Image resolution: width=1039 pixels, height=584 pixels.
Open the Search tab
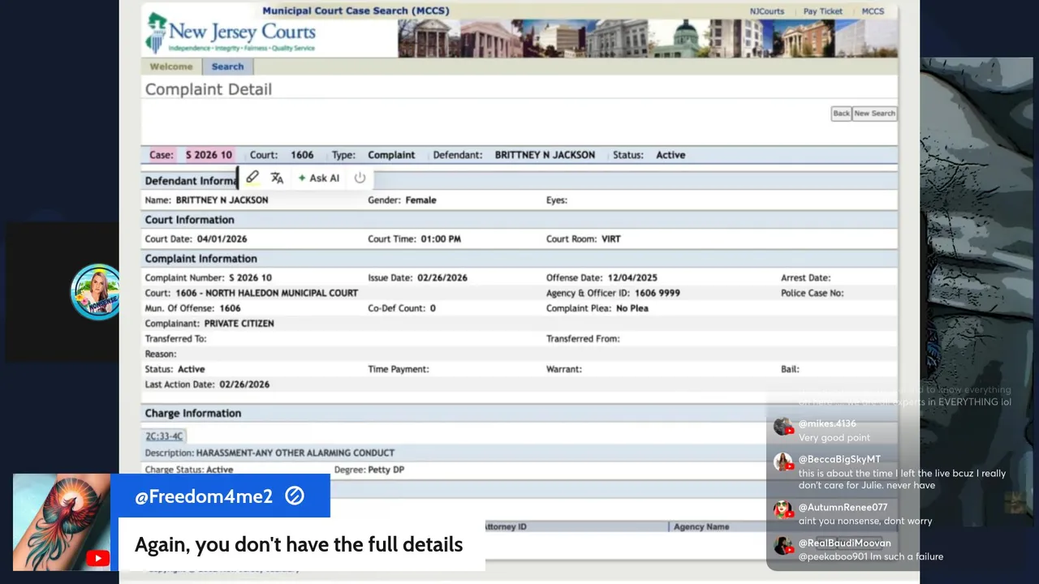coord(227,67)
